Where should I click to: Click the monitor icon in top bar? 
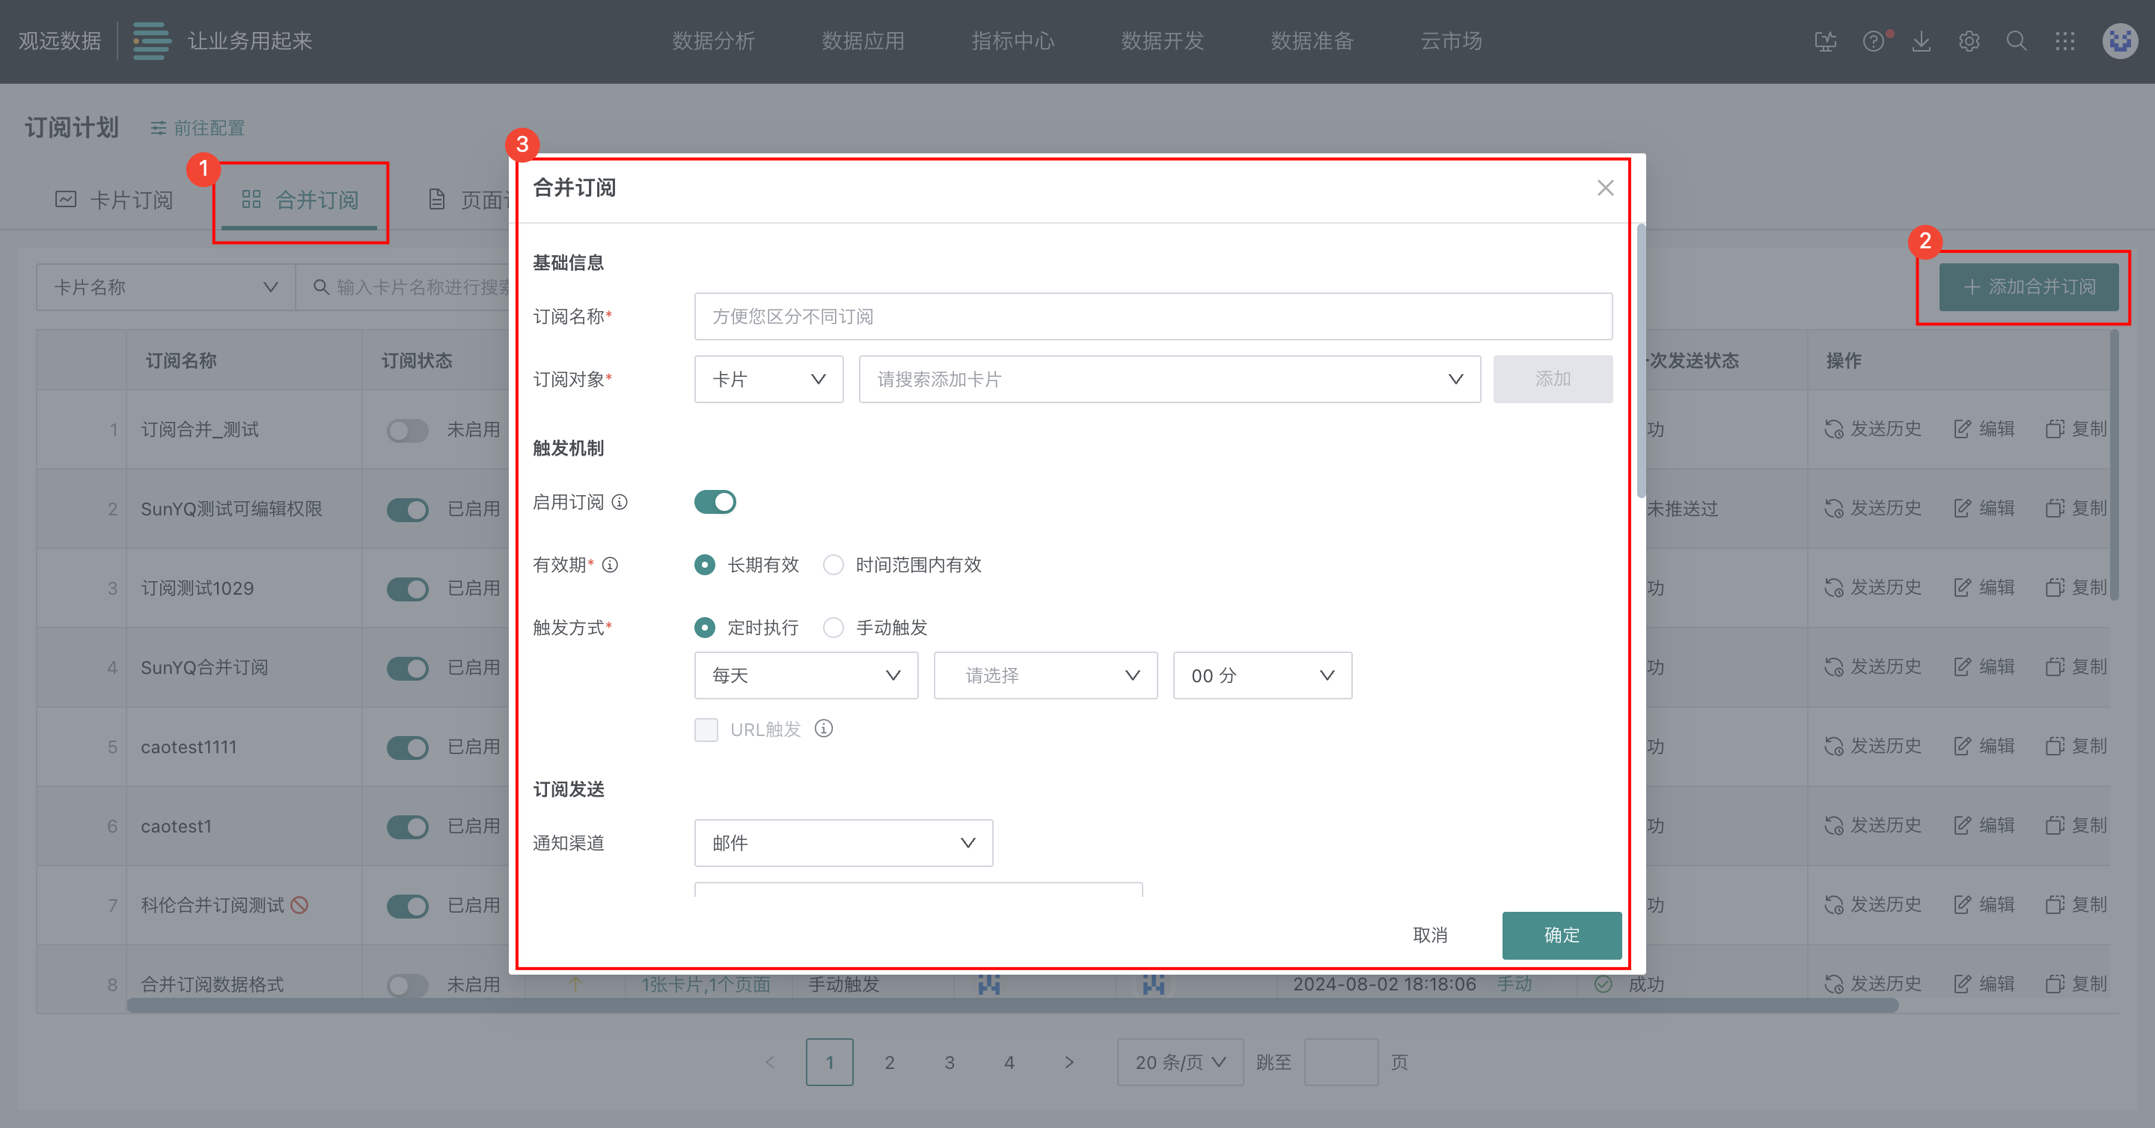pyautogui.click(x=1826, y=41)
